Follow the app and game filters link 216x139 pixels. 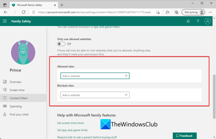106,27
